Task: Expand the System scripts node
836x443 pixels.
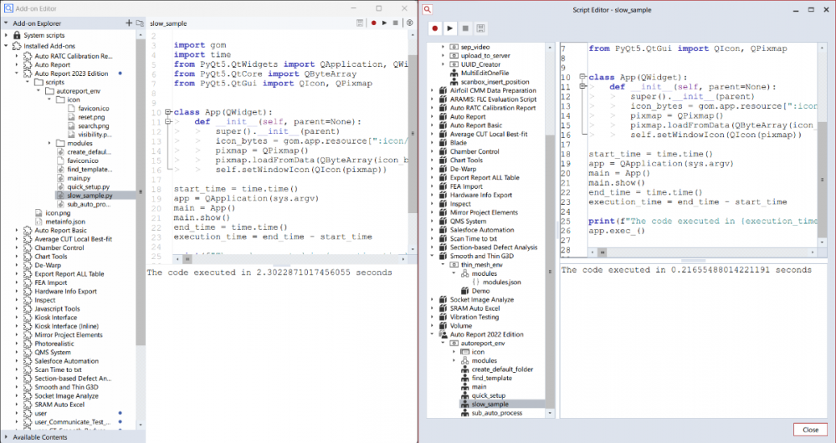Action: (7, 35)
